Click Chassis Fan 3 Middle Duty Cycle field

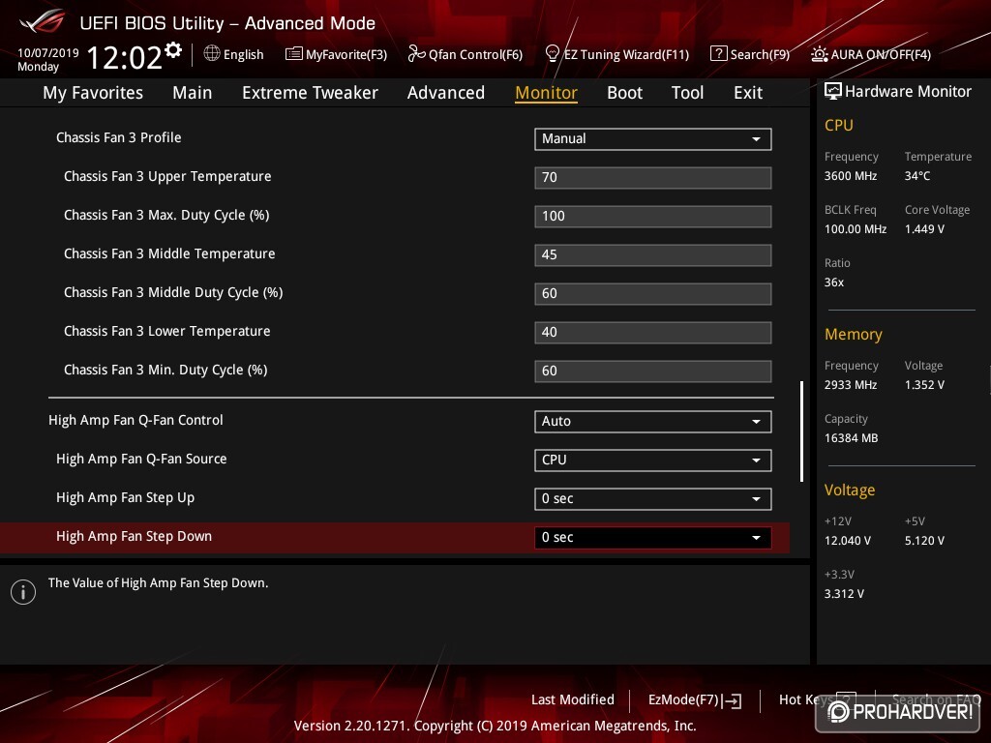click(653, 294)
